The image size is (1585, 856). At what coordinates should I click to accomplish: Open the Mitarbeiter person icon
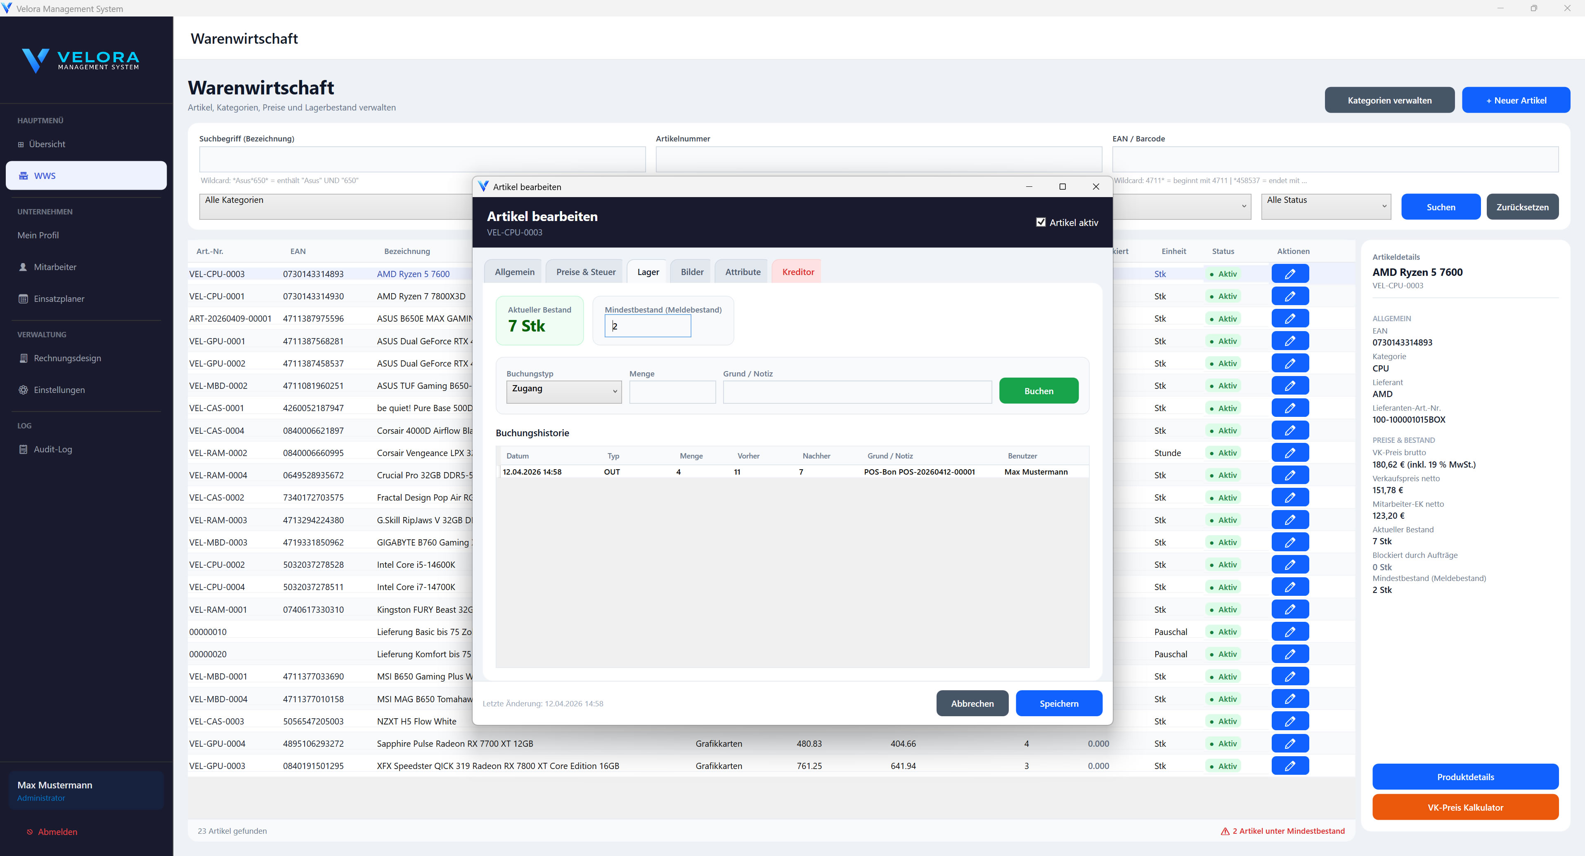point(24,267)
